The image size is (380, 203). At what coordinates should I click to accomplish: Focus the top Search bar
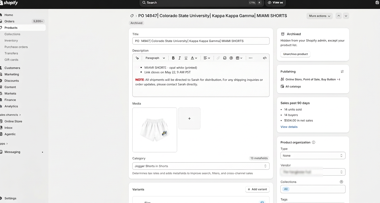(x=202, y=3)
